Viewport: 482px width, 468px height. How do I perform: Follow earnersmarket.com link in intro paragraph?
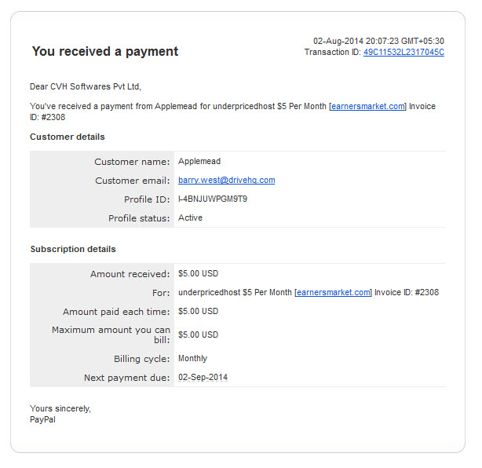click(367, 106)
